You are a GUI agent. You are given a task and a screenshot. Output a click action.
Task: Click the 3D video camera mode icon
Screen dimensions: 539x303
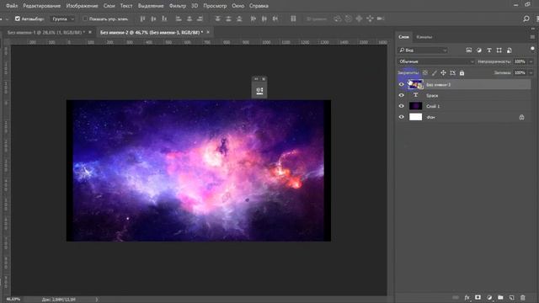click(381, 19)
